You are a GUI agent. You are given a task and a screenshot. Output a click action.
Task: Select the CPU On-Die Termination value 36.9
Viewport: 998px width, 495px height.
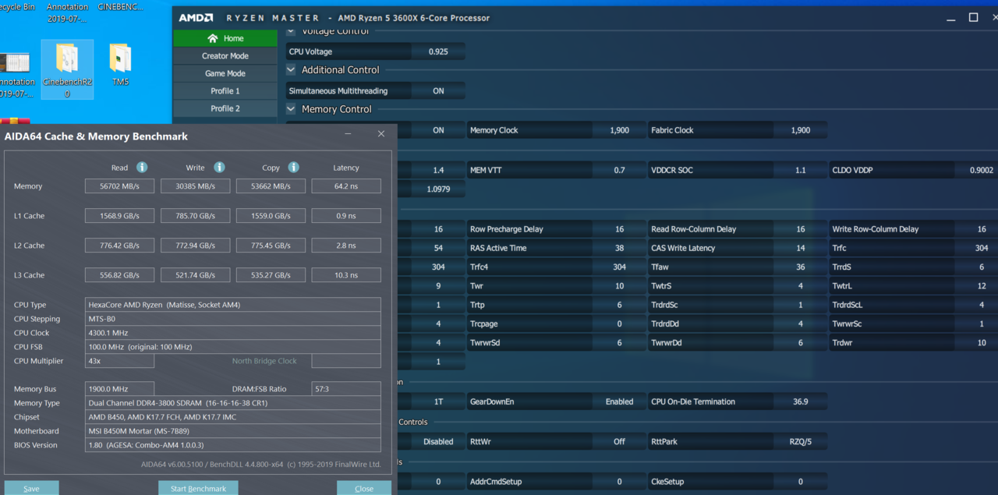pos(801,401)
